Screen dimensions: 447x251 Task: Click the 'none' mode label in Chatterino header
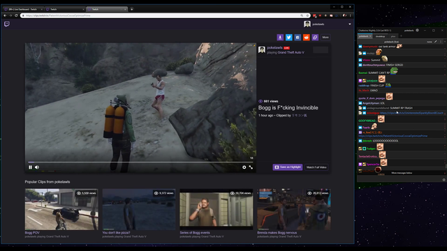pos(430,42)
